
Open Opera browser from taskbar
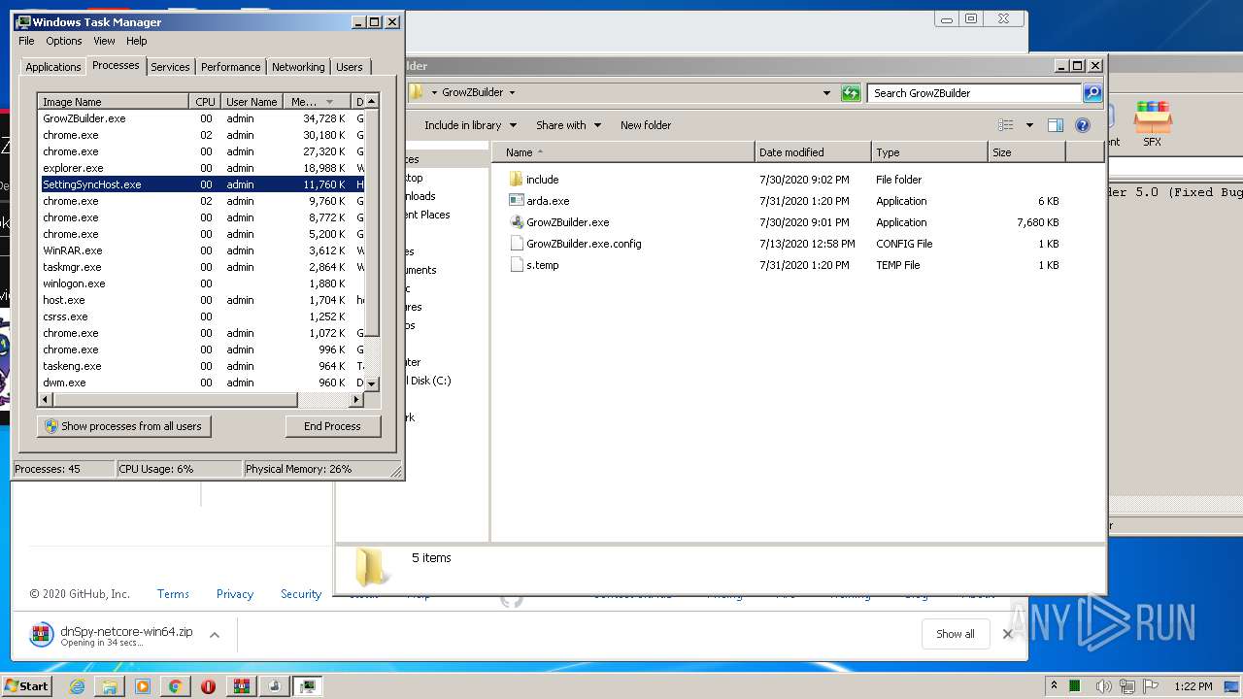click(x=208, y=686)
